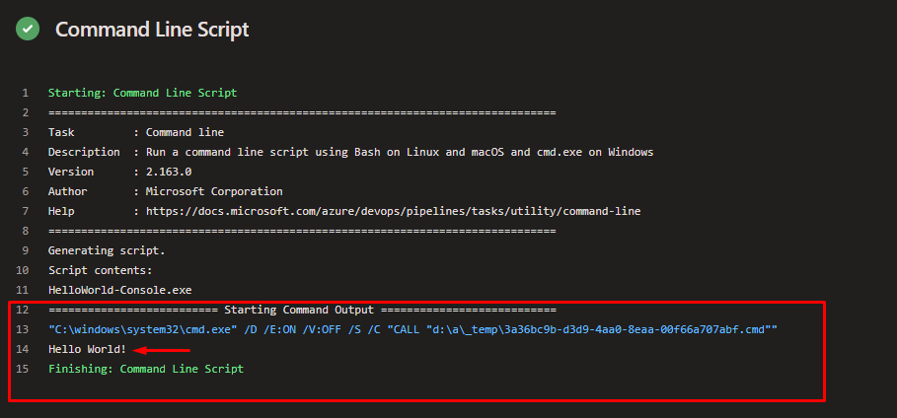
Task: Select log line number 7
Action: click(x=26, y=212)
